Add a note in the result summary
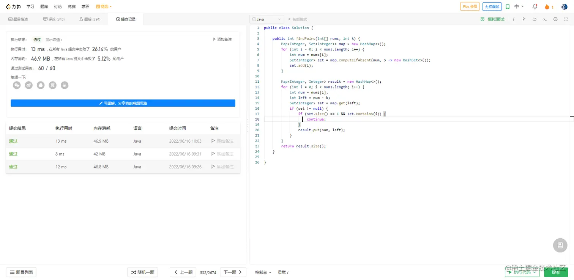 (x=222, y=39)
